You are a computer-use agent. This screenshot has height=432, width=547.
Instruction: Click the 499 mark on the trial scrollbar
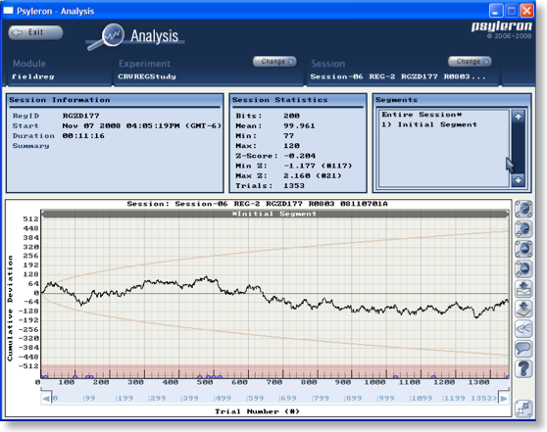[222, 398]
